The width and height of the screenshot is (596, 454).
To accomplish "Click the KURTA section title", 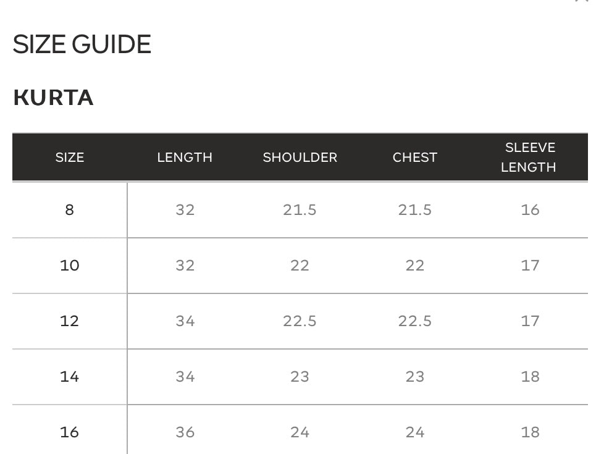I will coord(53,98).
